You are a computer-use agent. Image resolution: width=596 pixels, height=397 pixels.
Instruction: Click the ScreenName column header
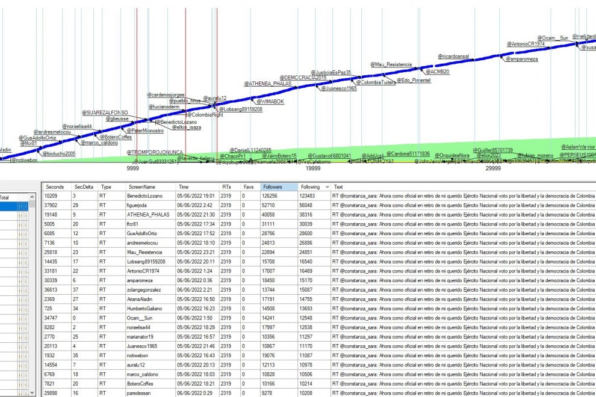pyautogui.click(x=133, y=187)
